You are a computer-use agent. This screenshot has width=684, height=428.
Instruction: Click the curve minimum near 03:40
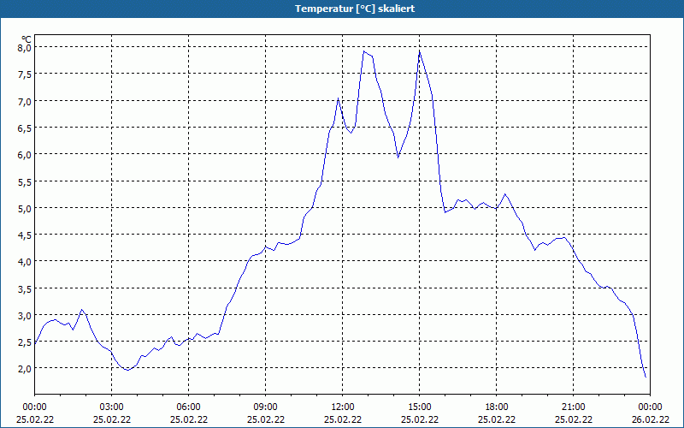pos(127,370)
